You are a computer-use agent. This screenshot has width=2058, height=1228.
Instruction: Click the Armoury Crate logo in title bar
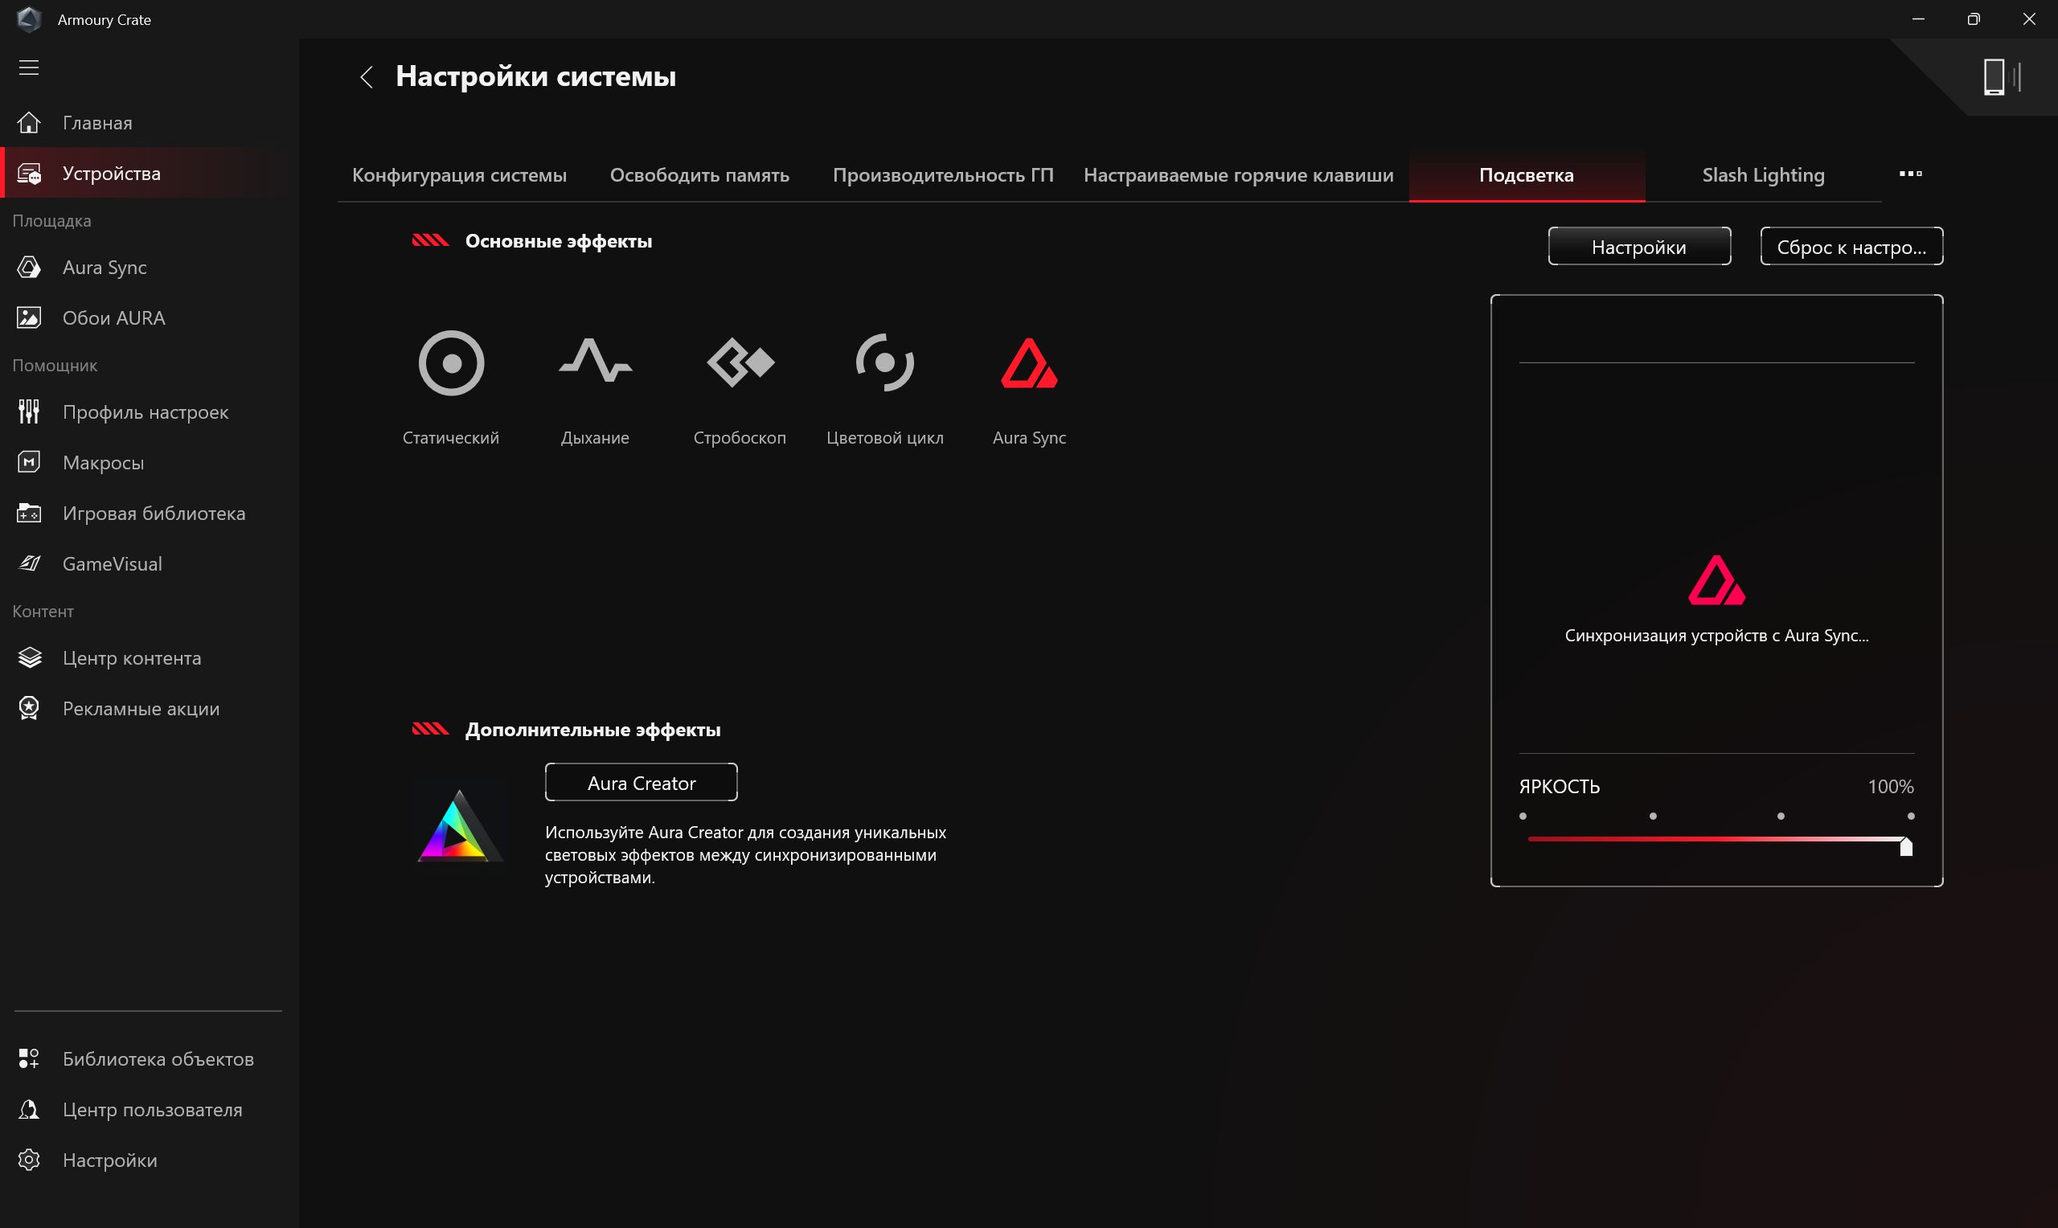point(29,19)
